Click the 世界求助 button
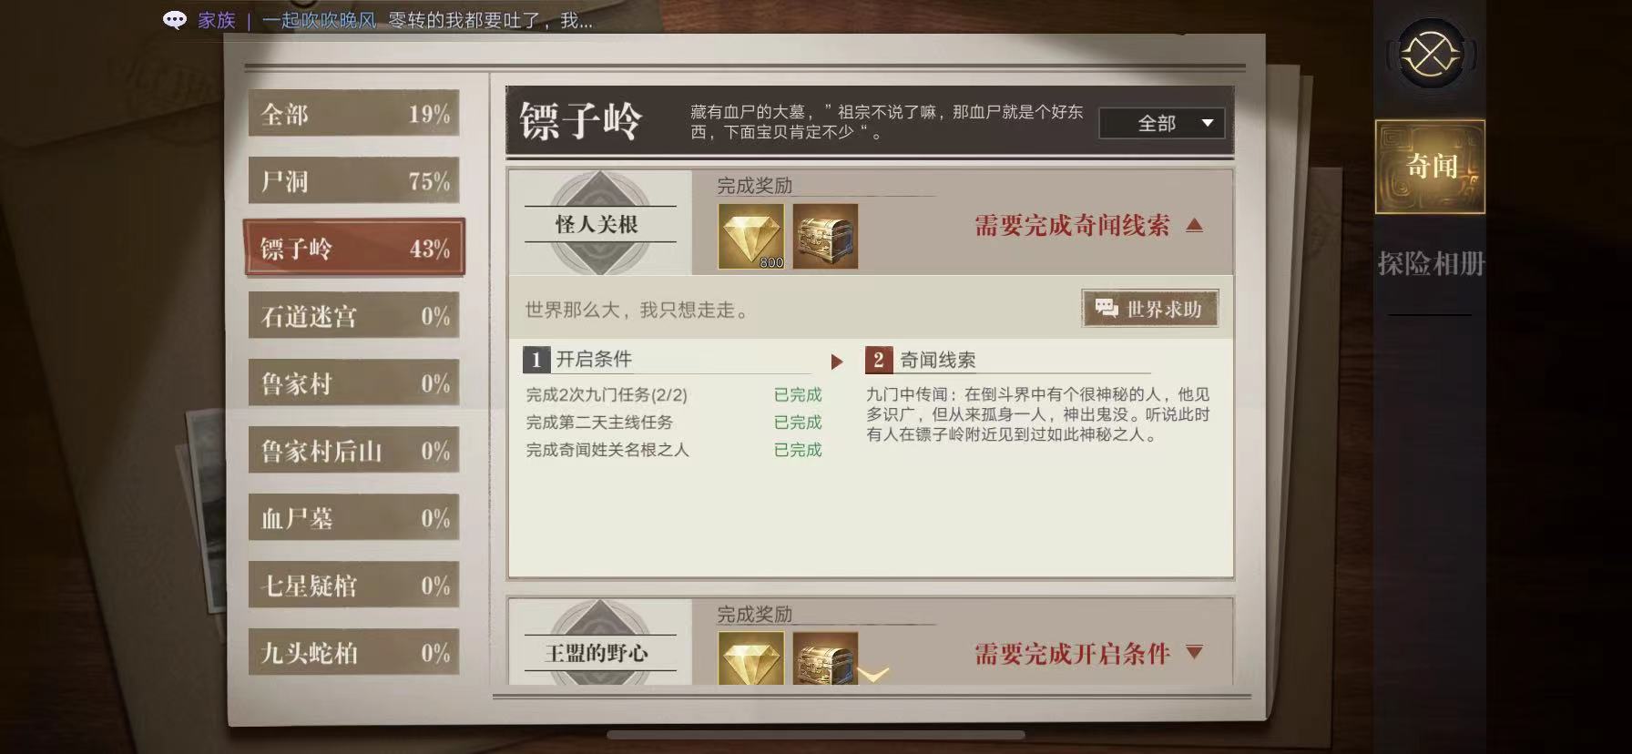1632x754 pixels. point(1150,309)
